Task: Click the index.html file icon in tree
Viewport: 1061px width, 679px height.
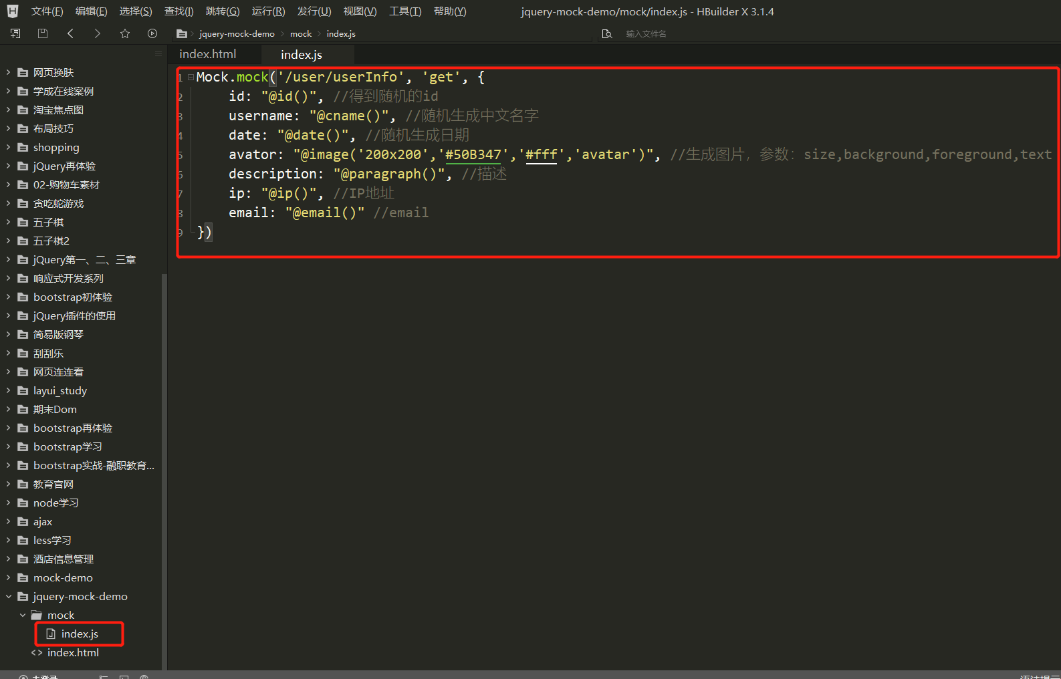Action: (x=37, y=652)
